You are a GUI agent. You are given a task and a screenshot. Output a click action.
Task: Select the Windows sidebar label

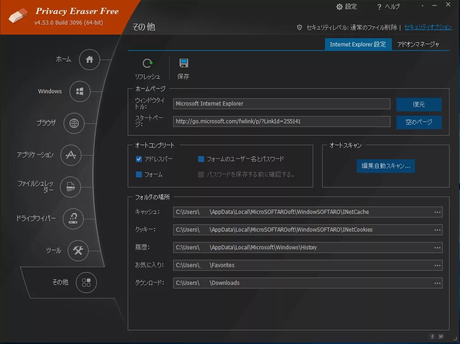(50, 91)
